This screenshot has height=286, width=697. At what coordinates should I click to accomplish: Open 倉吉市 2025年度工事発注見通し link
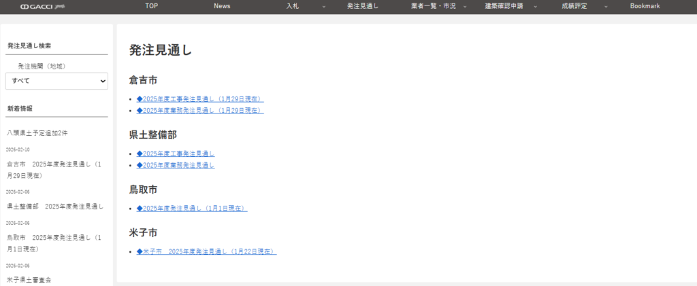pyautogui.click(x=199, y=99)
